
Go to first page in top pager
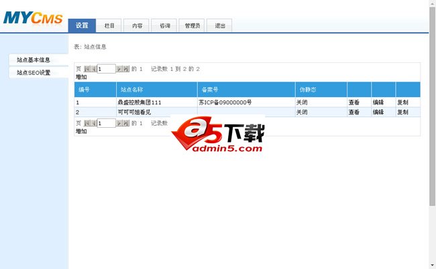(x=87, y=69)
